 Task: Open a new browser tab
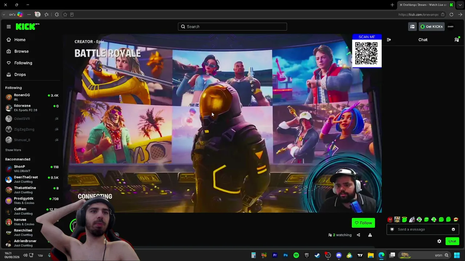click(392, 5)
